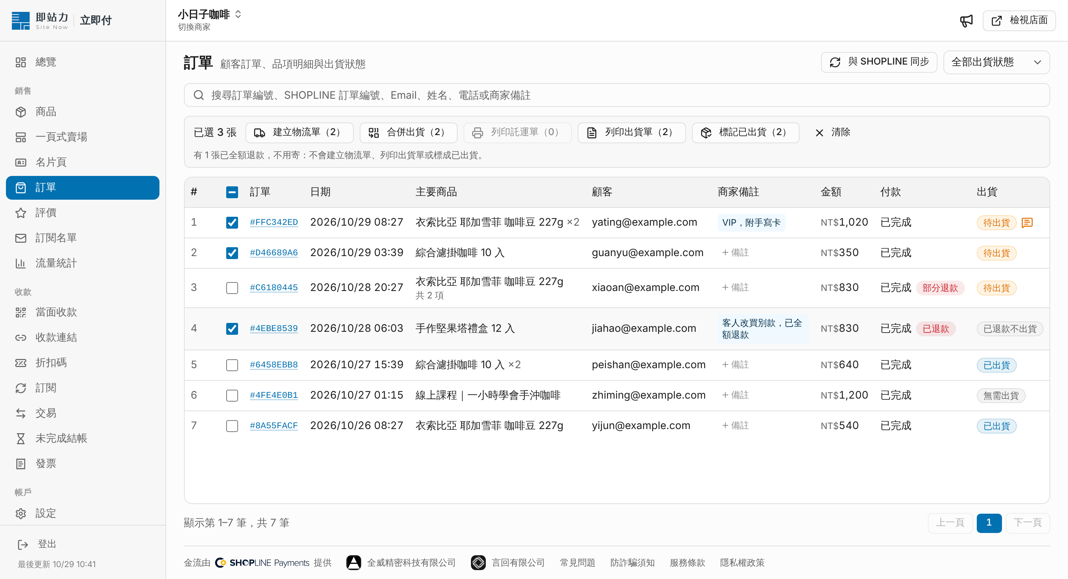1068x579 pixels.
Task: Open 收款連結 sidebar item
Action: 82,337
